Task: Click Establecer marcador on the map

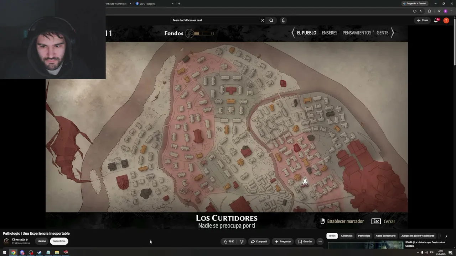Action: (x=342, y=221)
